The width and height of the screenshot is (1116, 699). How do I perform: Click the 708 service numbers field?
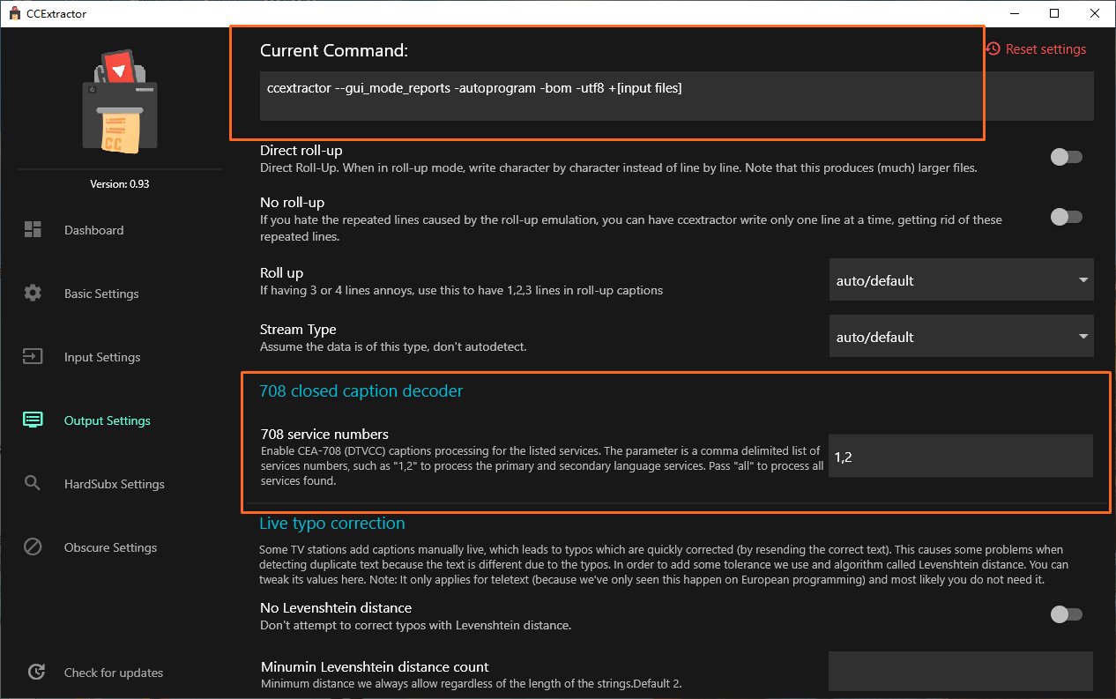point(961,456)
